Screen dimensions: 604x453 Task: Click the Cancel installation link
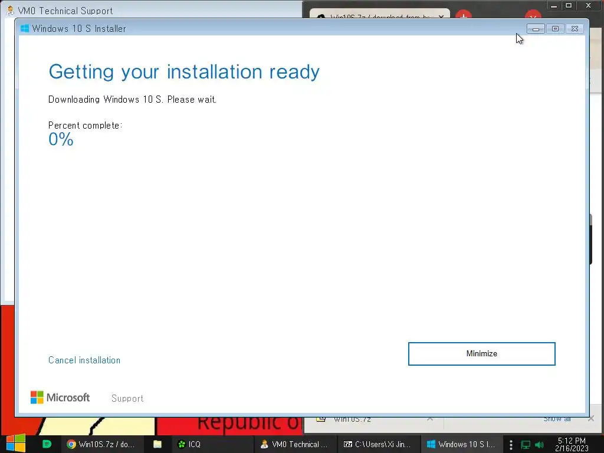84,360
